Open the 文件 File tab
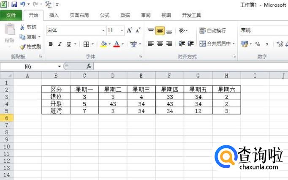The image size is (288, 180). pos(11,15)
